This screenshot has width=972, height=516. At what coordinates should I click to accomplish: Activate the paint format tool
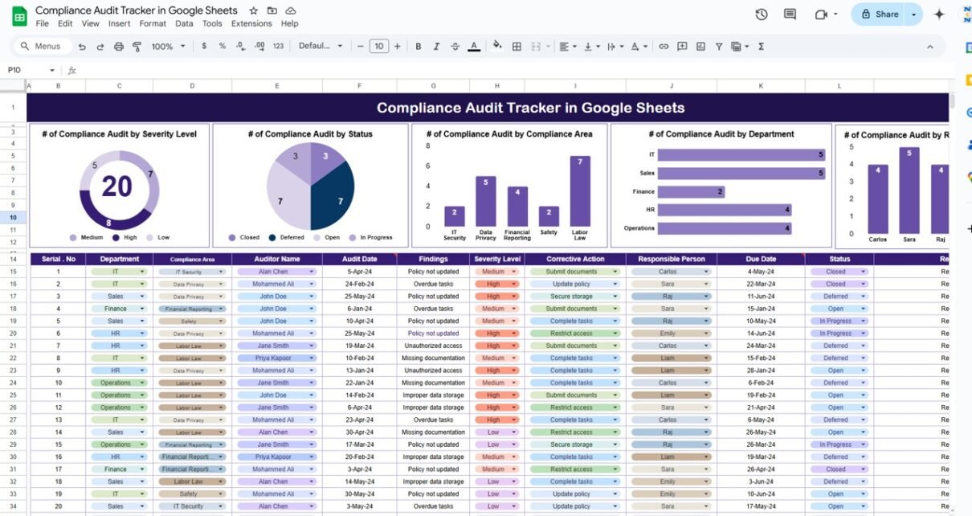coord(137,47)
